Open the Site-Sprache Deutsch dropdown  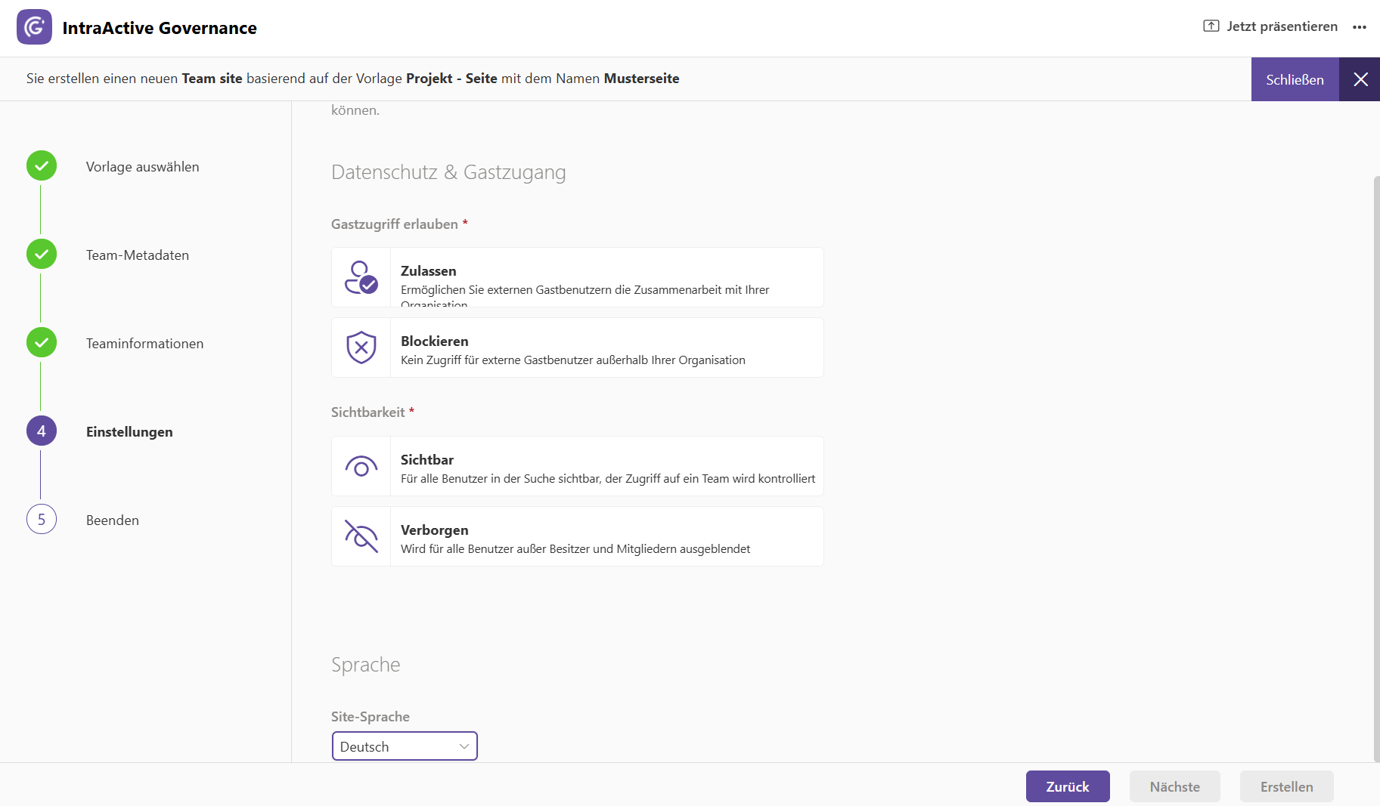(x=405, y=746)
